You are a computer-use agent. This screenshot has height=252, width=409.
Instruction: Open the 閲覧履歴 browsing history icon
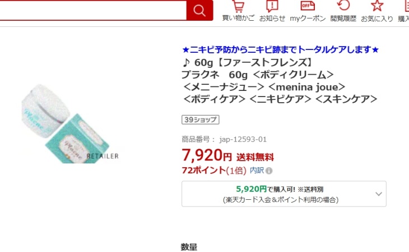point(343,11)
